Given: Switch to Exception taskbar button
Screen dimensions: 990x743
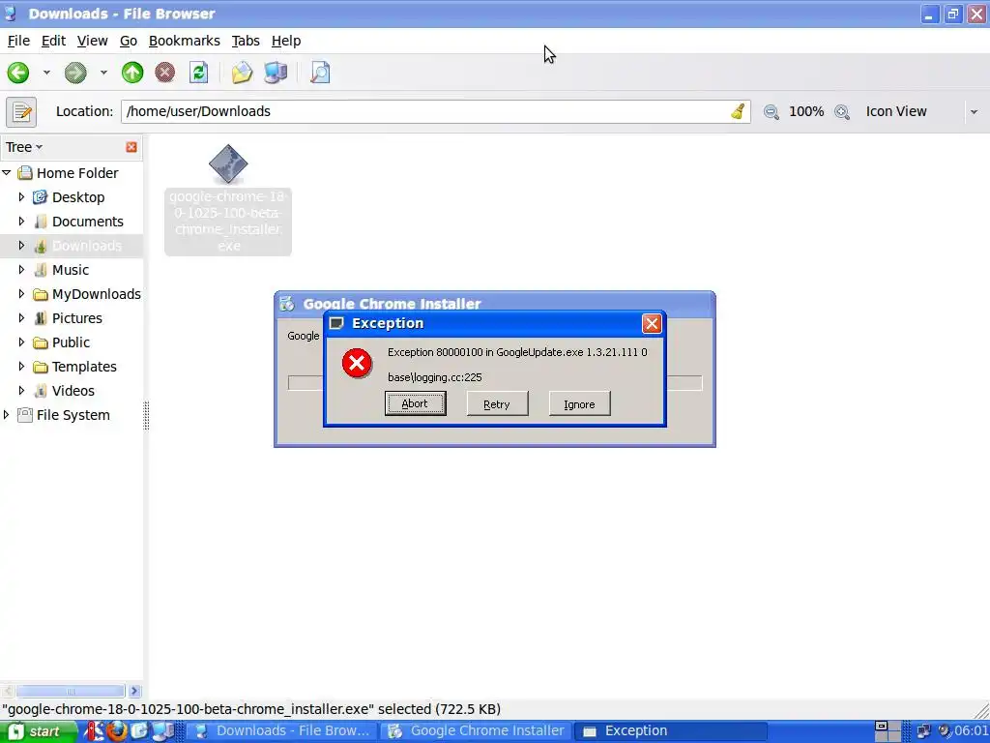Looking at the screenshot, I should (x=670, y=731).
